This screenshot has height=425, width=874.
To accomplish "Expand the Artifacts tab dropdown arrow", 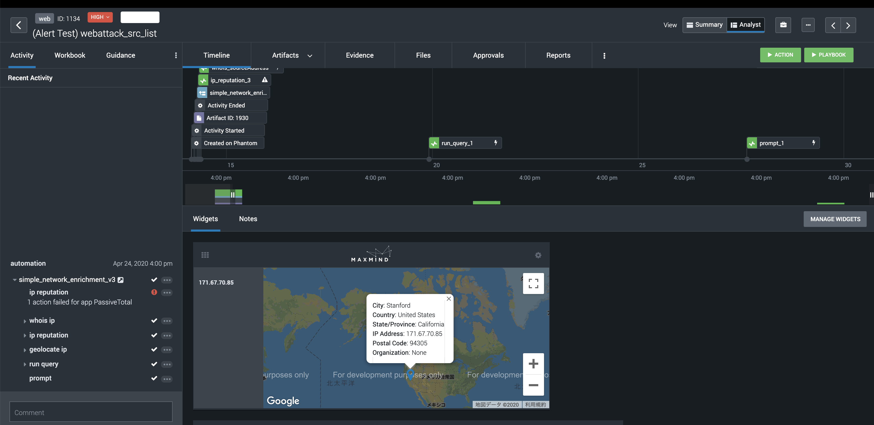I will click(x=310, y=56).
